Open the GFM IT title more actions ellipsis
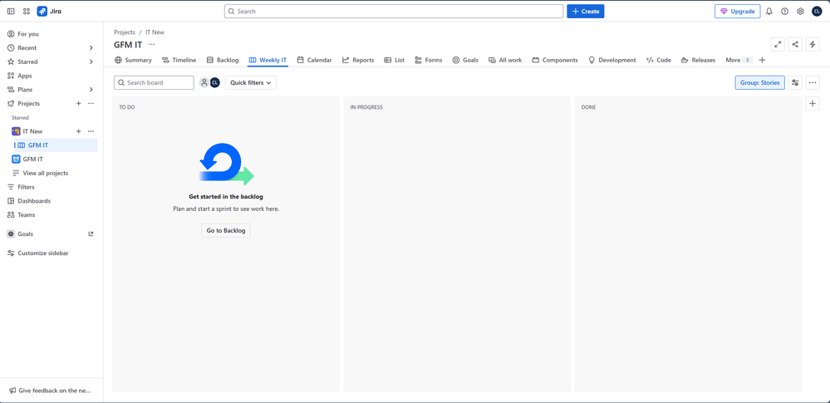830x403 pixels. [152, 45]
